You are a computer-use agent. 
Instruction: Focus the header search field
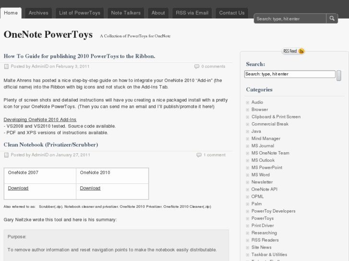(290, 19)
